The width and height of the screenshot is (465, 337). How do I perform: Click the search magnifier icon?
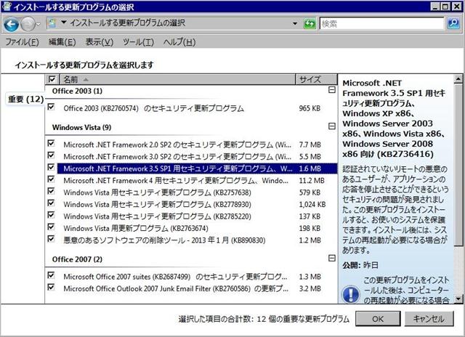coord(453,23)
